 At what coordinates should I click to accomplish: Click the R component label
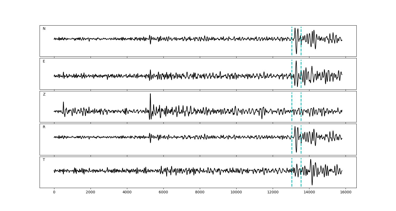coord(44,127)
